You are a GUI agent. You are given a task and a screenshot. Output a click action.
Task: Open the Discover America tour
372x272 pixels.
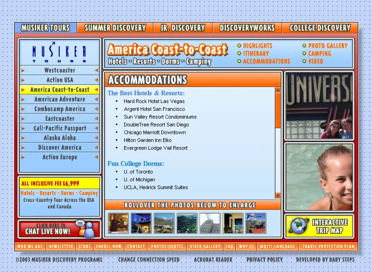(60, 147)
